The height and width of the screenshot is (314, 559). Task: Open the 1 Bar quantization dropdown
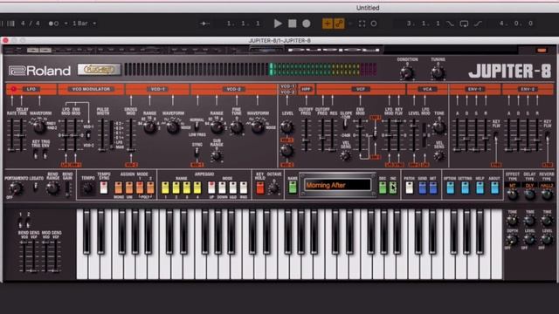coord(84,24)
